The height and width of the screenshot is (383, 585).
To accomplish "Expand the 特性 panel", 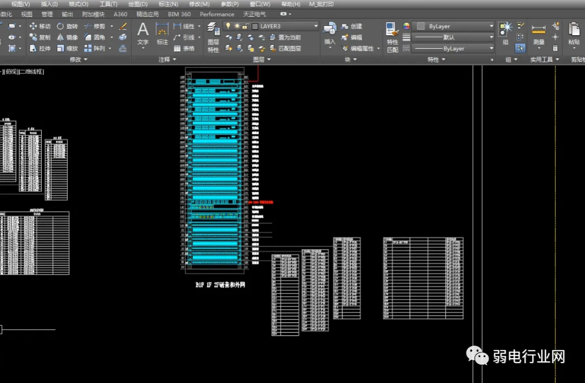I will point(437,60).
